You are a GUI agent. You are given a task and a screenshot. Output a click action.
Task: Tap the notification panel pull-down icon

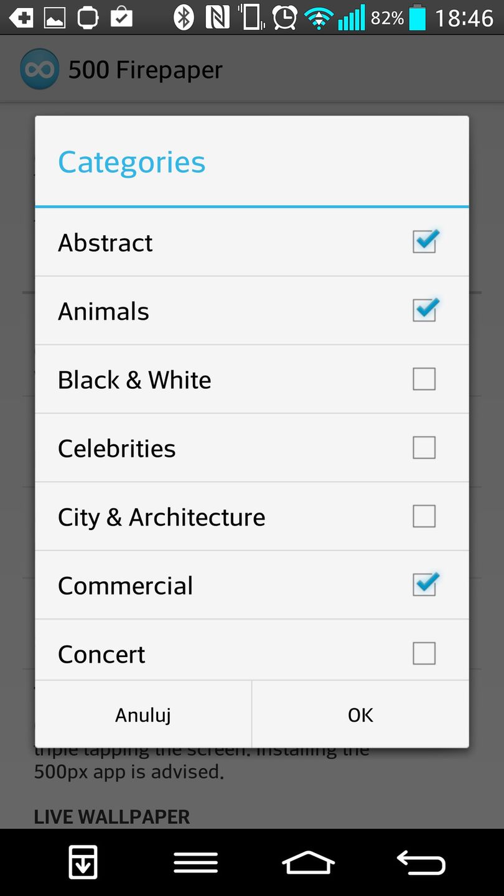tap(83, 863)
